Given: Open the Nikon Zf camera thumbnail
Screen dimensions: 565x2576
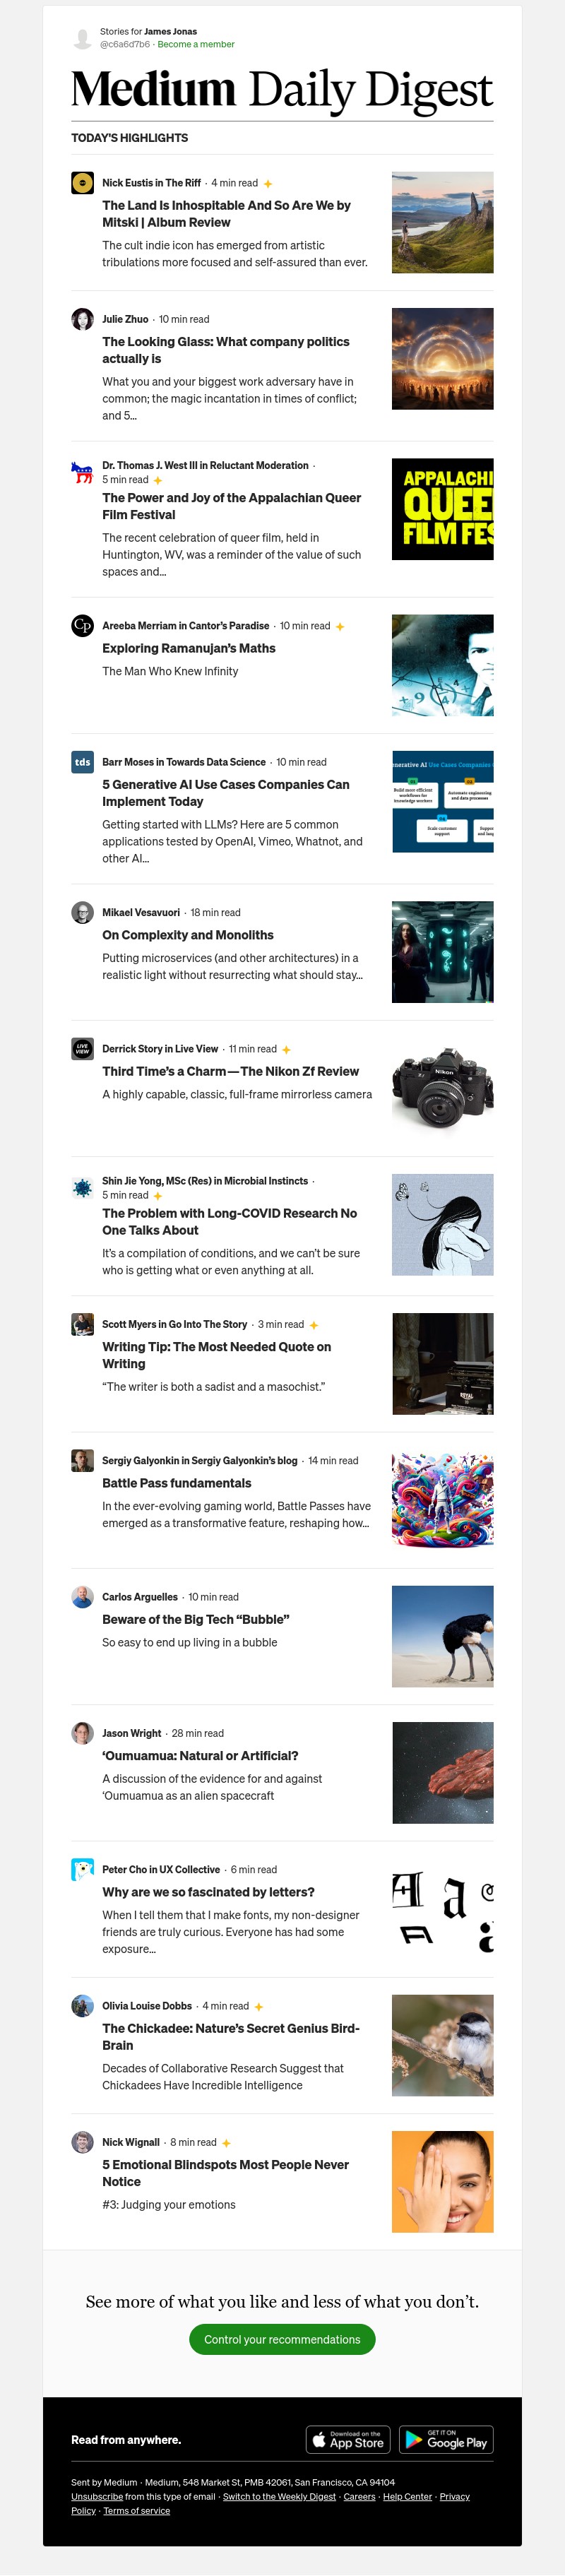Looking at the screenshot, I should 442,1088.
